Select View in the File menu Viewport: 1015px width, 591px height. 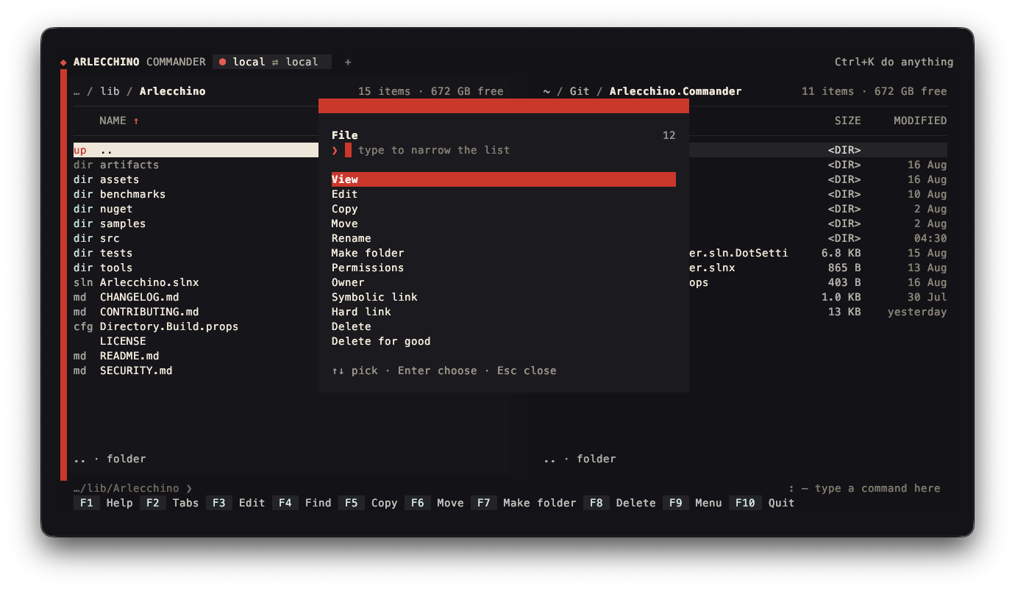[x=504, y=179]
